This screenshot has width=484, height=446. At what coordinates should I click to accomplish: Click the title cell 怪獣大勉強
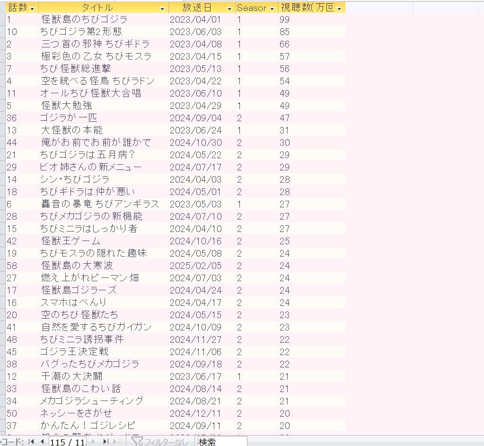[x=104, y=106]
